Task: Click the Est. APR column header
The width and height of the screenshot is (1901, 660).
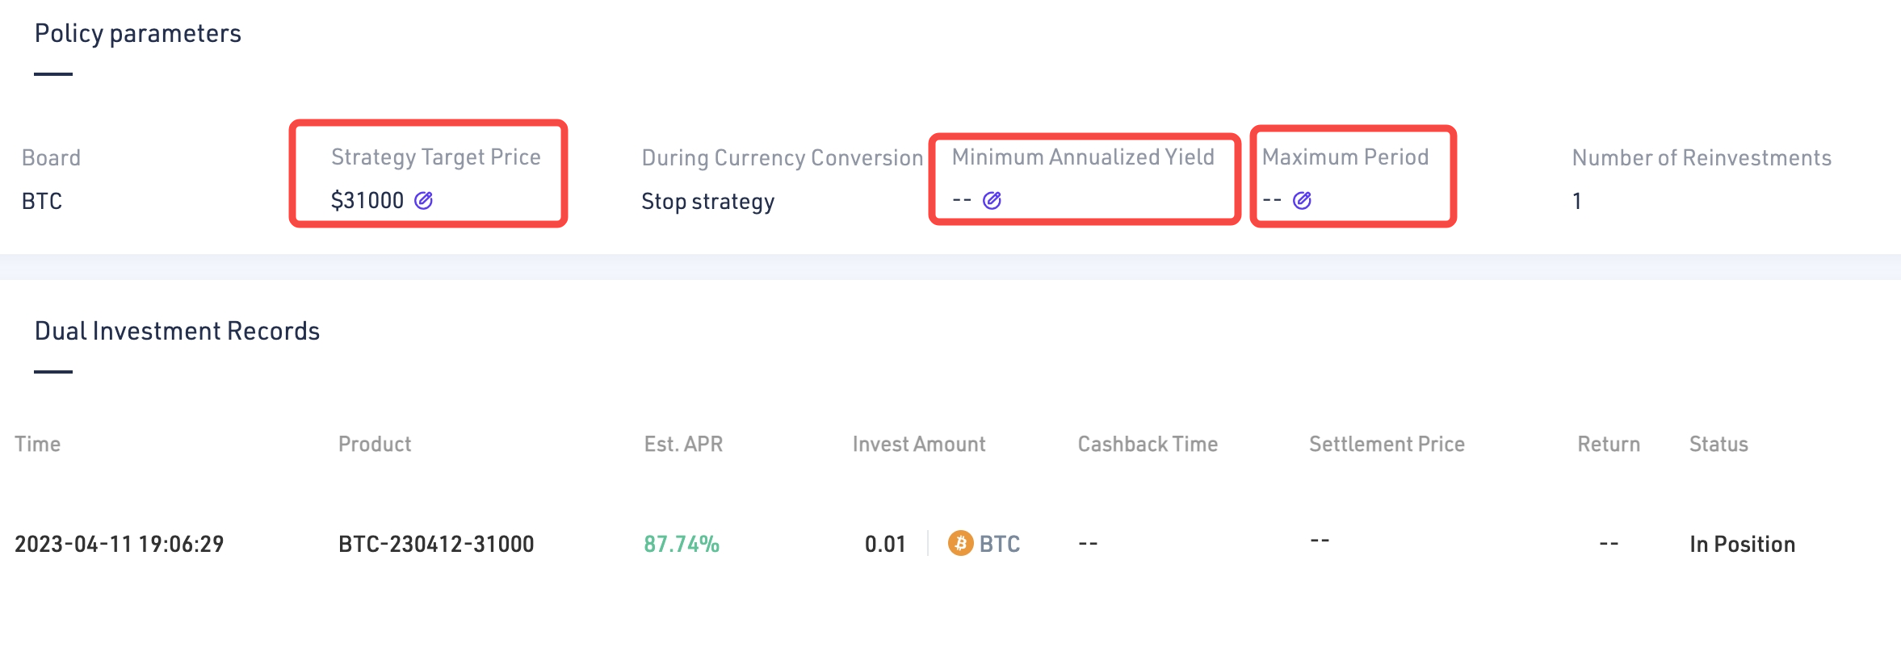Action: tap(683, 444)
